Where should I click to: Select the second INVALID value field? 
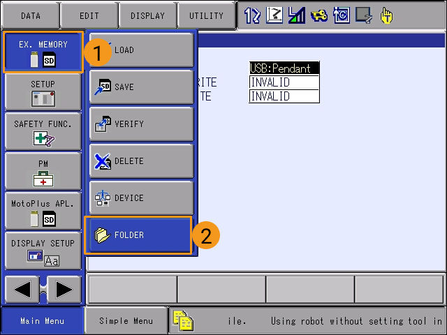click(x=284, y=96)
